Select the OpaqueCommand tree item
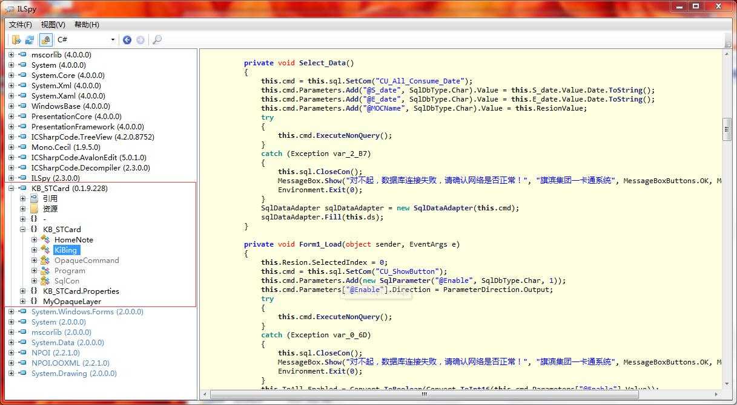Image resolution: width=737 pixels, height=405 pixels. click(87, 260)
